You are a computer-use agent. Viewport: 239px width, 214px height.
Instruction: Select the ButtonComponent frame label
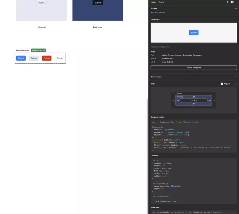pyautogui.click(x=22, y=50)
